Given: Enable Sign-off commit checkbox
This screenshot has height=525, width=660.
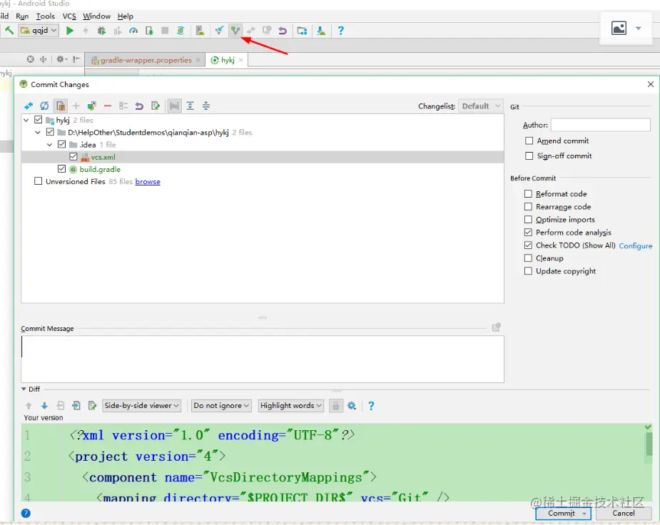Looking at the screenshot, I should [529, 156].
